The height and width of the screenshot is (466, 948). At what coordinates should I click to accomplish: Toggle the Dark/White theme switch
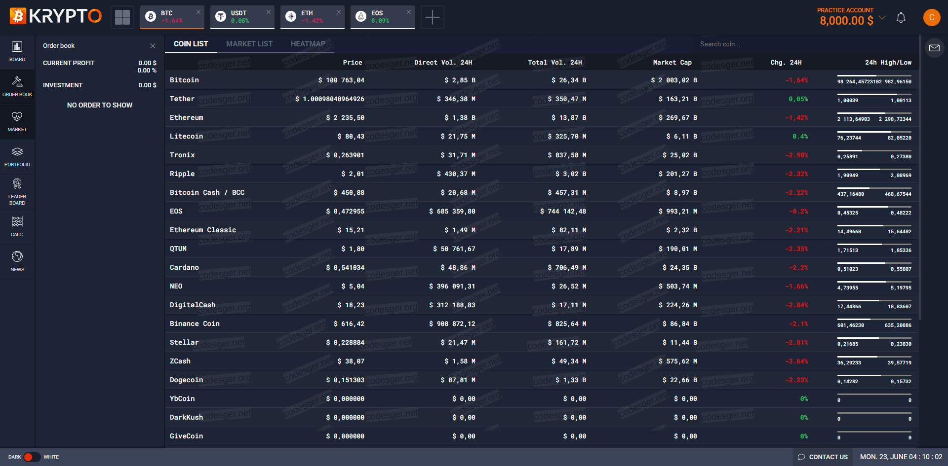32,457
